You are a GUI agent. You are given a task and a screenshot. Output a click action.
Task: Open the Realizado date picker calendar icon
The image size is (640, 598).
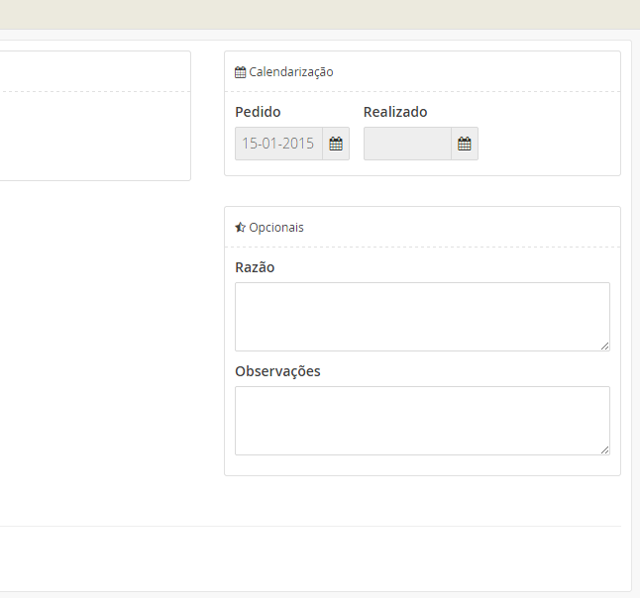464,144
